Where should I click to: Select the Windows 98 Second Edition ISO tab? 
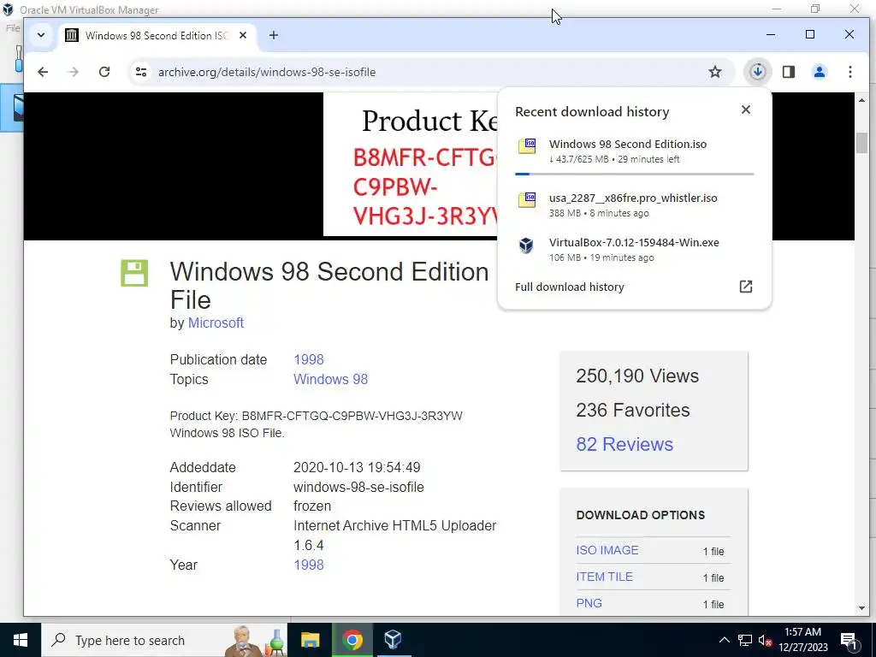pyautogui.click(x=157, y=36)
